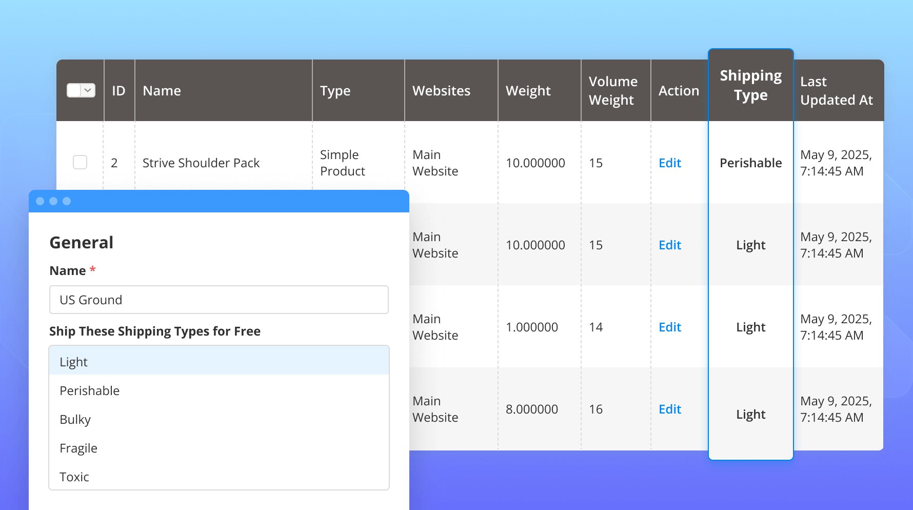Check the Strive Shoulder Pack row checkbox
Image resolution: width=913 pixels, height=510 pixels.
point(80,162)
